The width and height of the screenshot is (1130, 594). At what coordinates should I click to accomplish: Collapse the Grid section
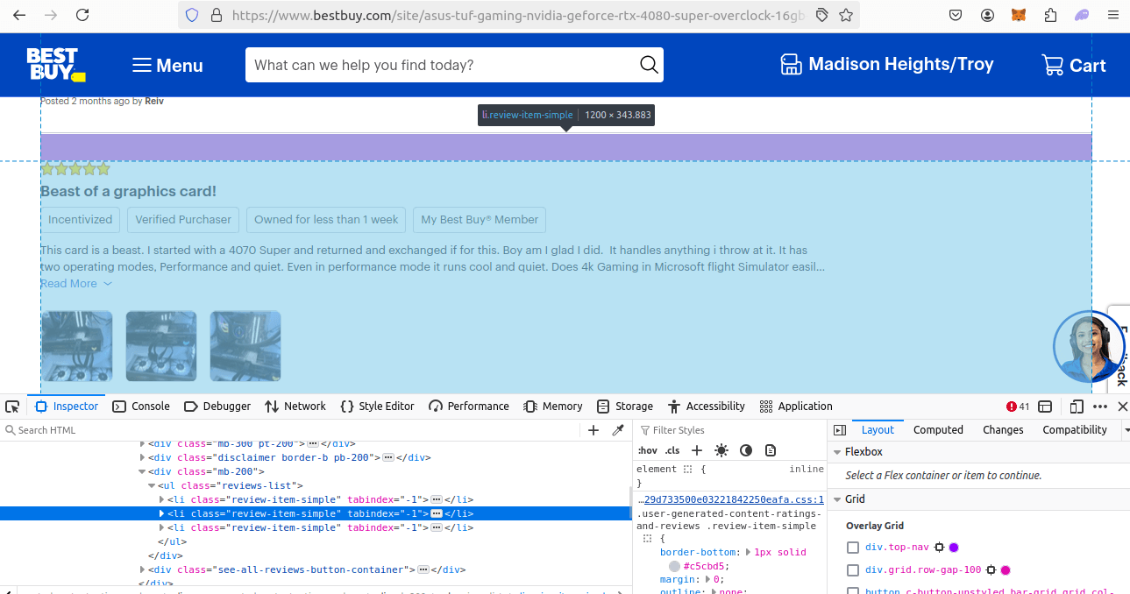click(836, 499)
